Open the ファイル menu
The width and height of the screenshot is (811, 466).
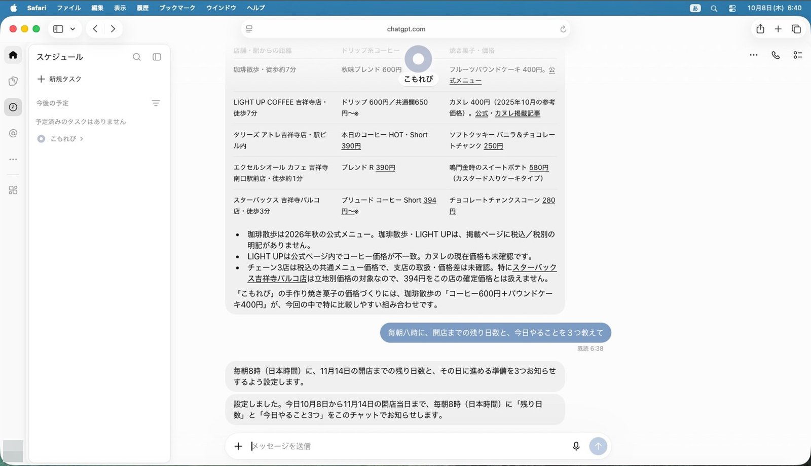(x=69, y=8)
